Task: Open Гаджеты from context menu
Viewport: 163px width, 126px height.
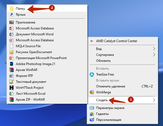Action: (122, 114)
